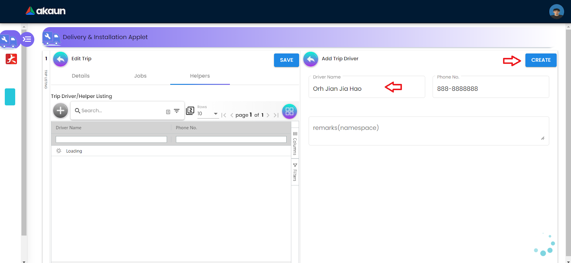This screenshot has width=571, height=263.
Task: Go to the first page of the listing
Action: pos(224,115)
